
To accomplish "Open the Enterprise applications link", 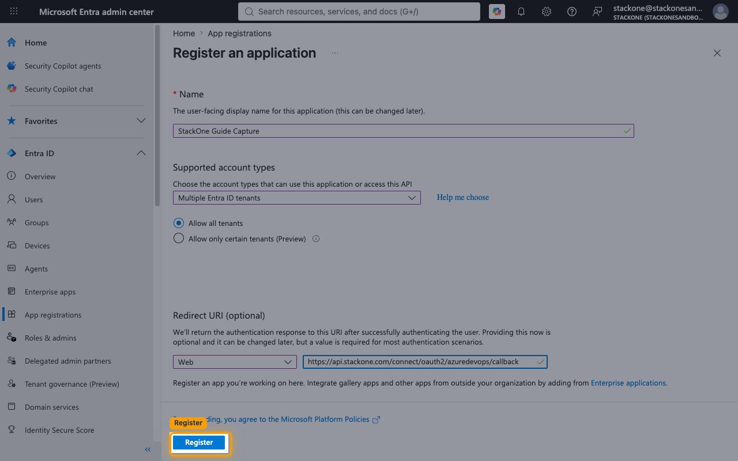I will 629,383.
